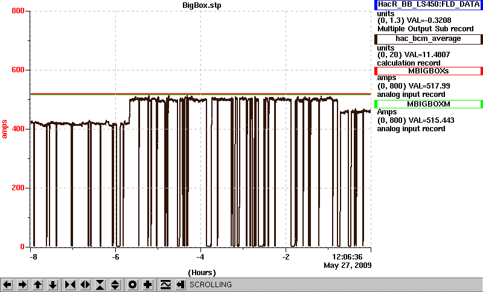The image size is (483, 292).
Task: Click the value text VAL=-0.3208
Action: [x=429, y=20]
